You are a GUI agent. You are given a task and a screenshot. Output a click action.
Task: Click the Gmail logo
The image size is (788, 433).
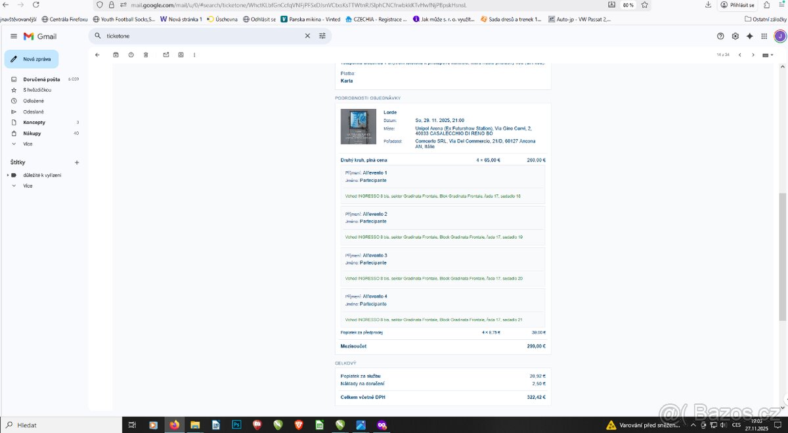pos(40,36)
